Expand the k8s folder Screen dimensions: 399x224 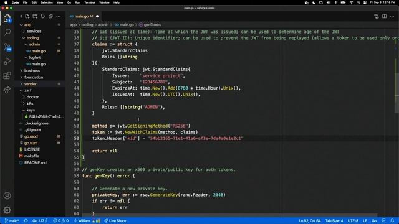(x=30, y=104)
